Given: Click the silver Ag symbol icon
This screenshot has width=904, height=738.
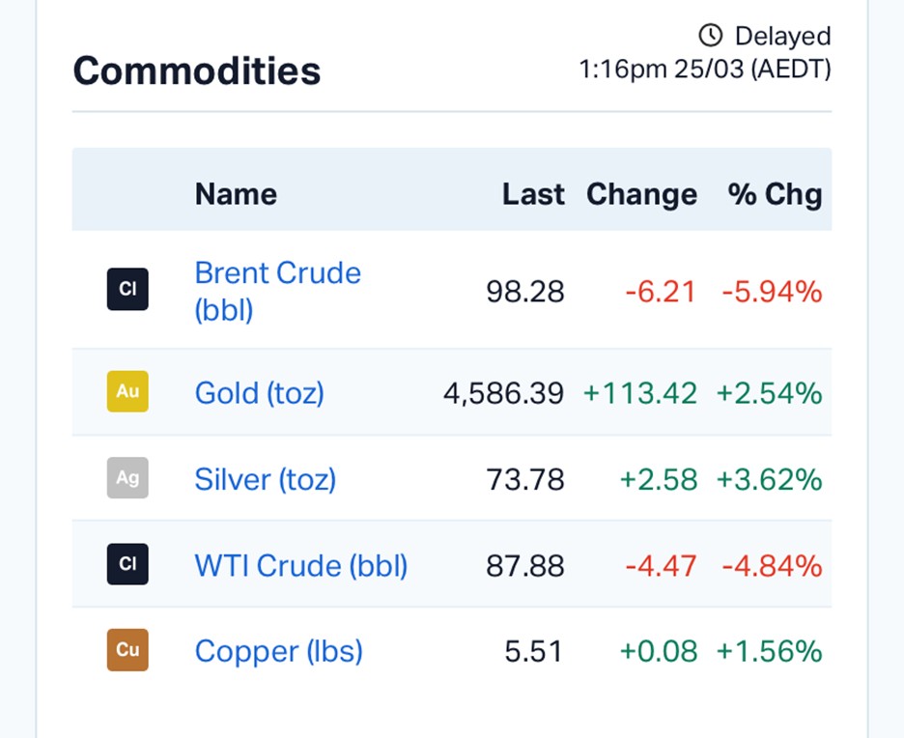Looking at the screenshot, I should tap(127, 478).
